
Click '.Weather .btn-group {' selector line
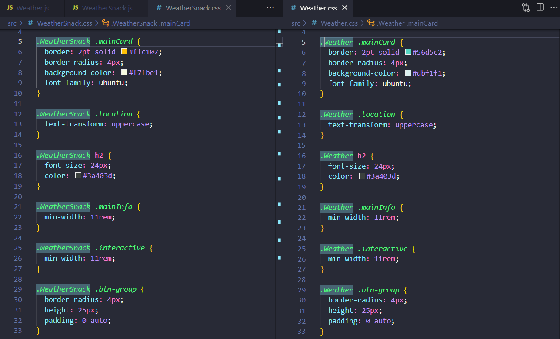click(364, 290)
